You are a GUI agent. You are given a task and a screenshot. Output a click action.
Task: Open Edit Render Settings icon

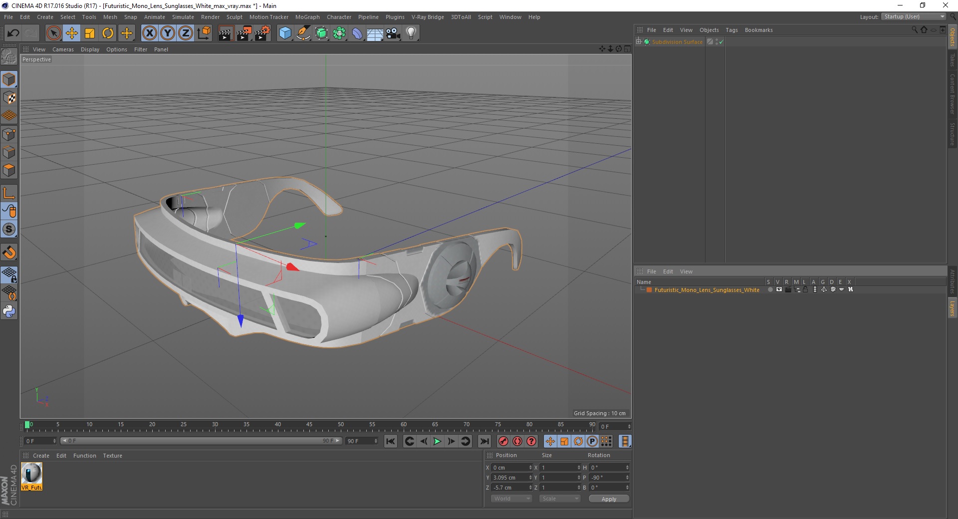click(x=262, y=33)
